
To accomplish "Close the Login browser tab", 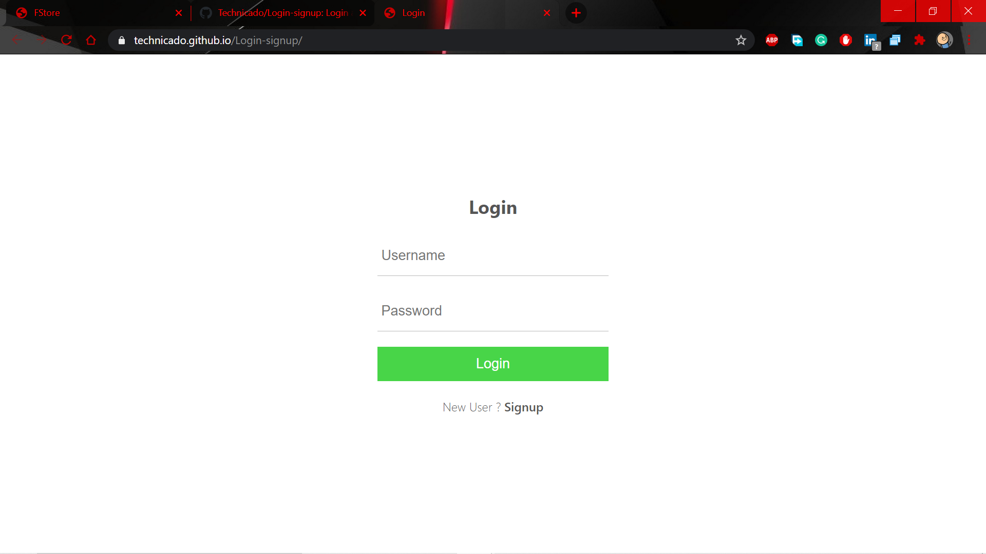I will click(547, 13).
